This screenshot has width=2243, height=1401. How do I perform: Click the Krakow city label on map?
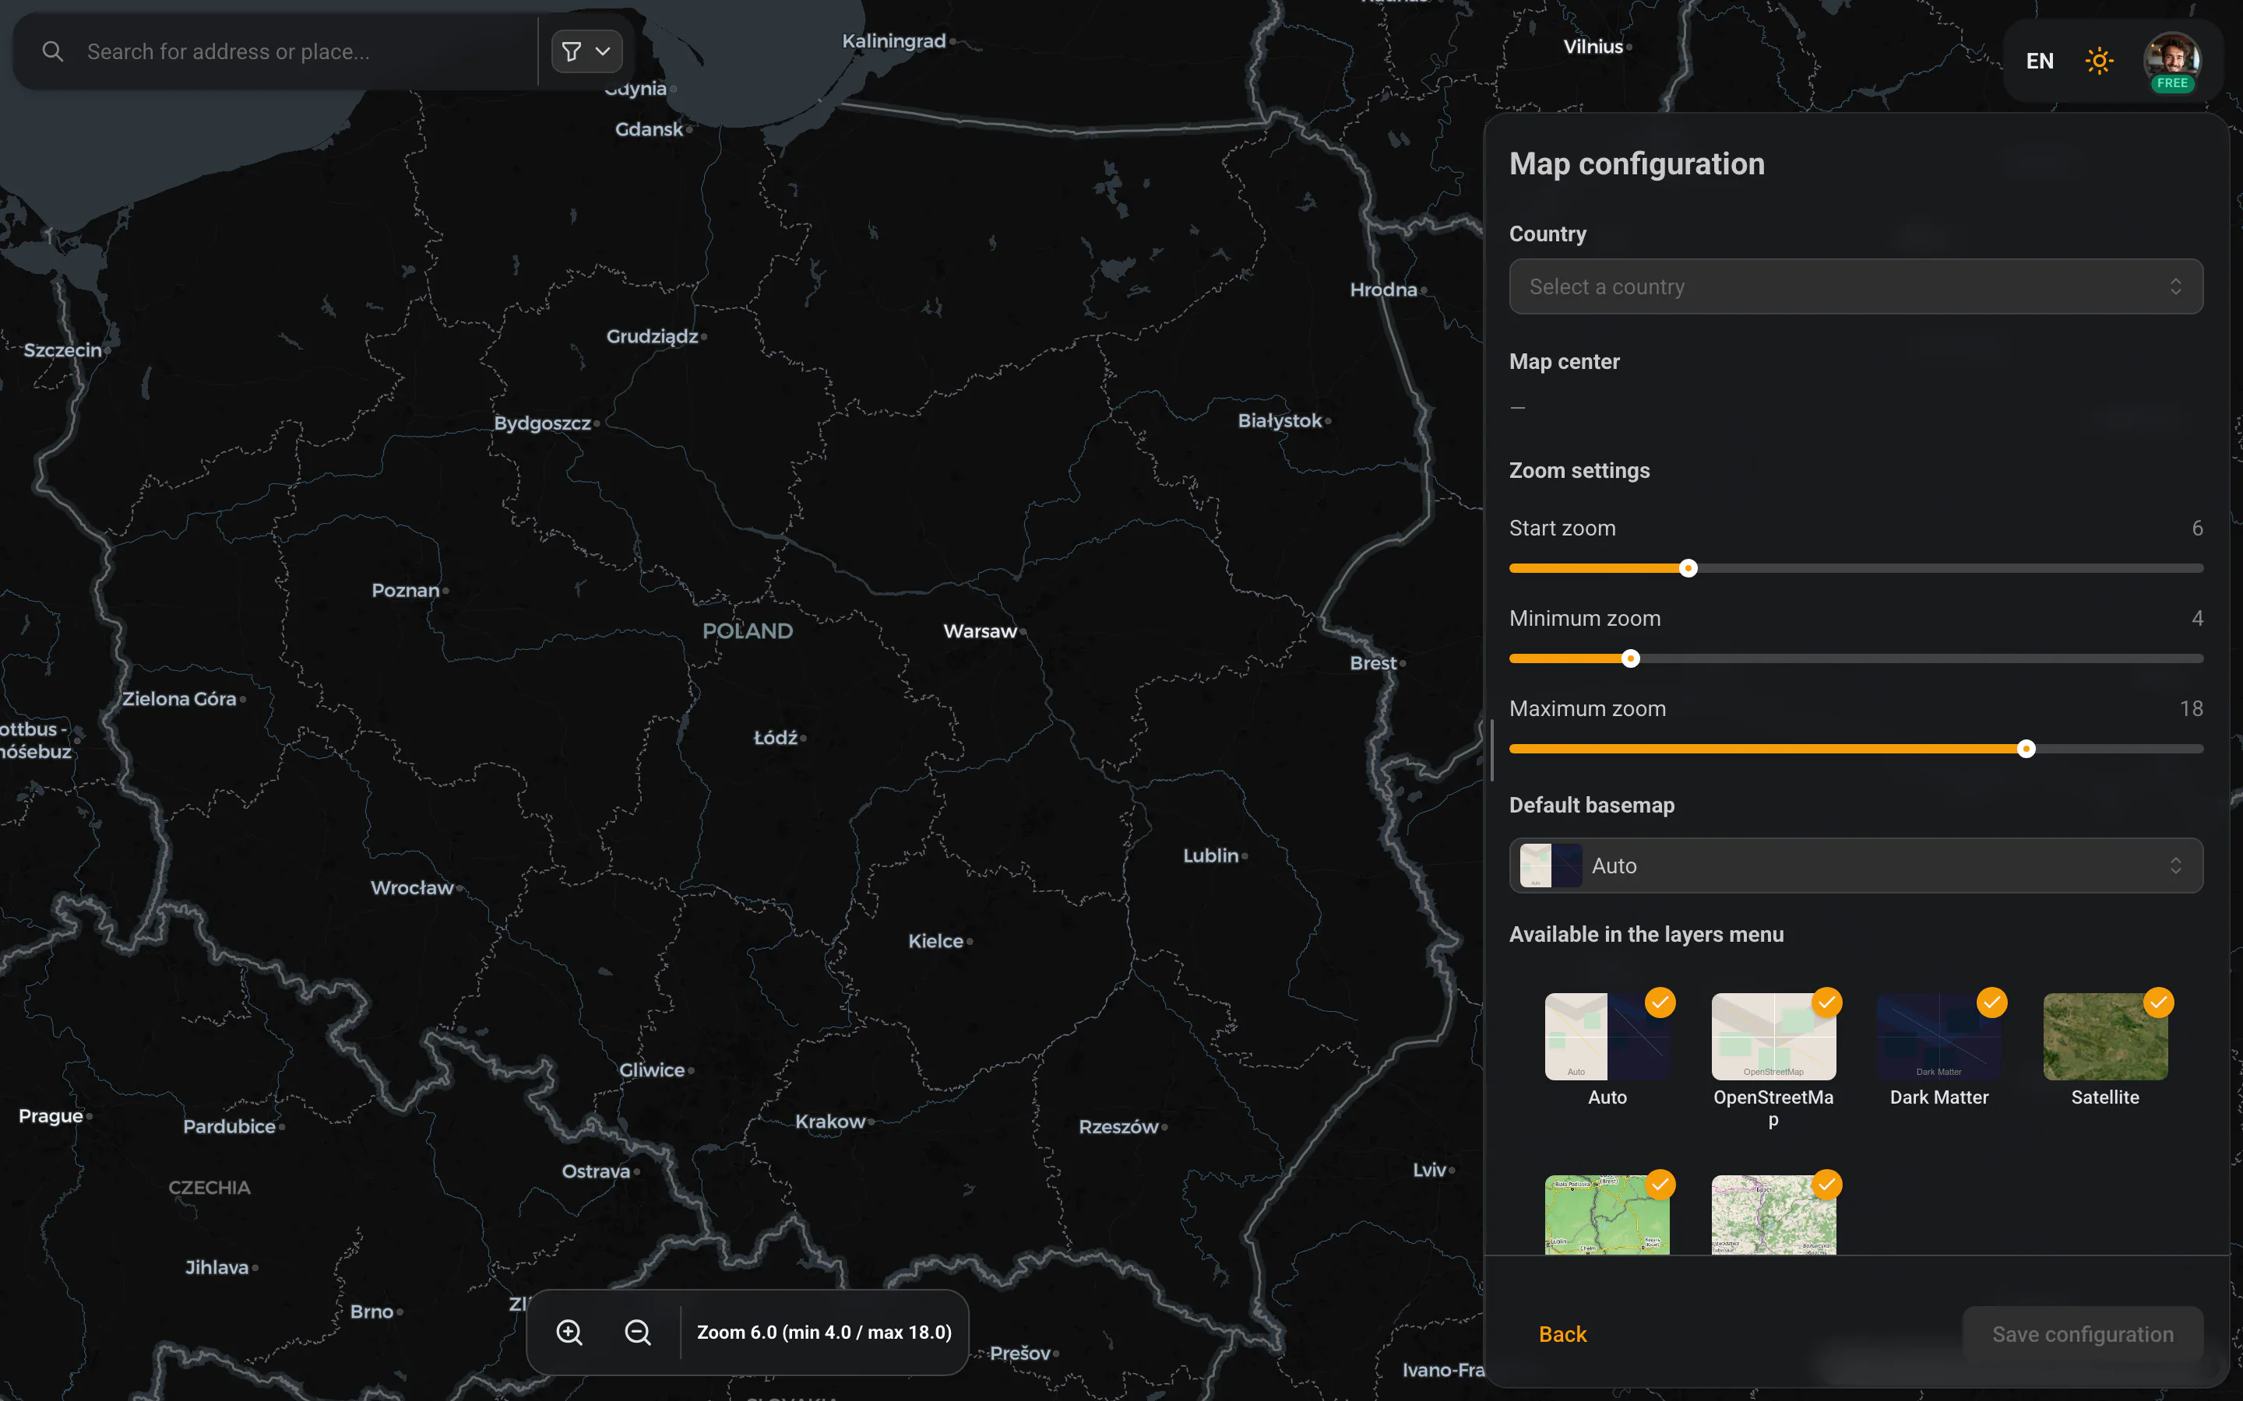pos(829,1121)
